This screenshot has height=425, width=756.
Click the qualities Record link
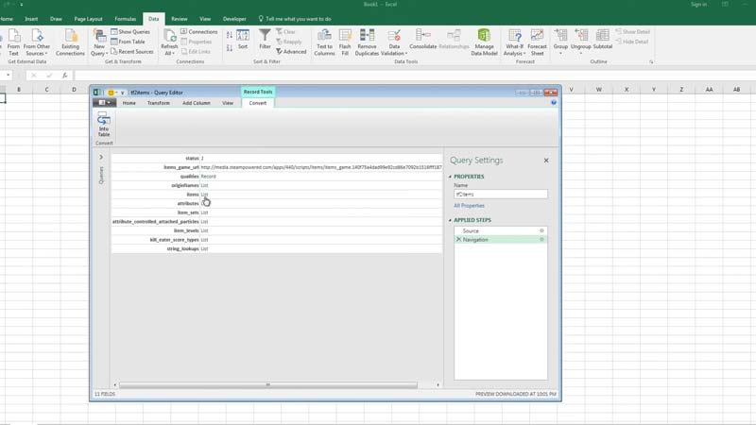point(208,177)
